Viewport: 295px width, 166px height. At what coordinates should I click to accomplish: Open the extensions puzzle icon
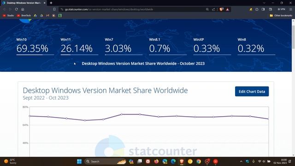[257, 9]
